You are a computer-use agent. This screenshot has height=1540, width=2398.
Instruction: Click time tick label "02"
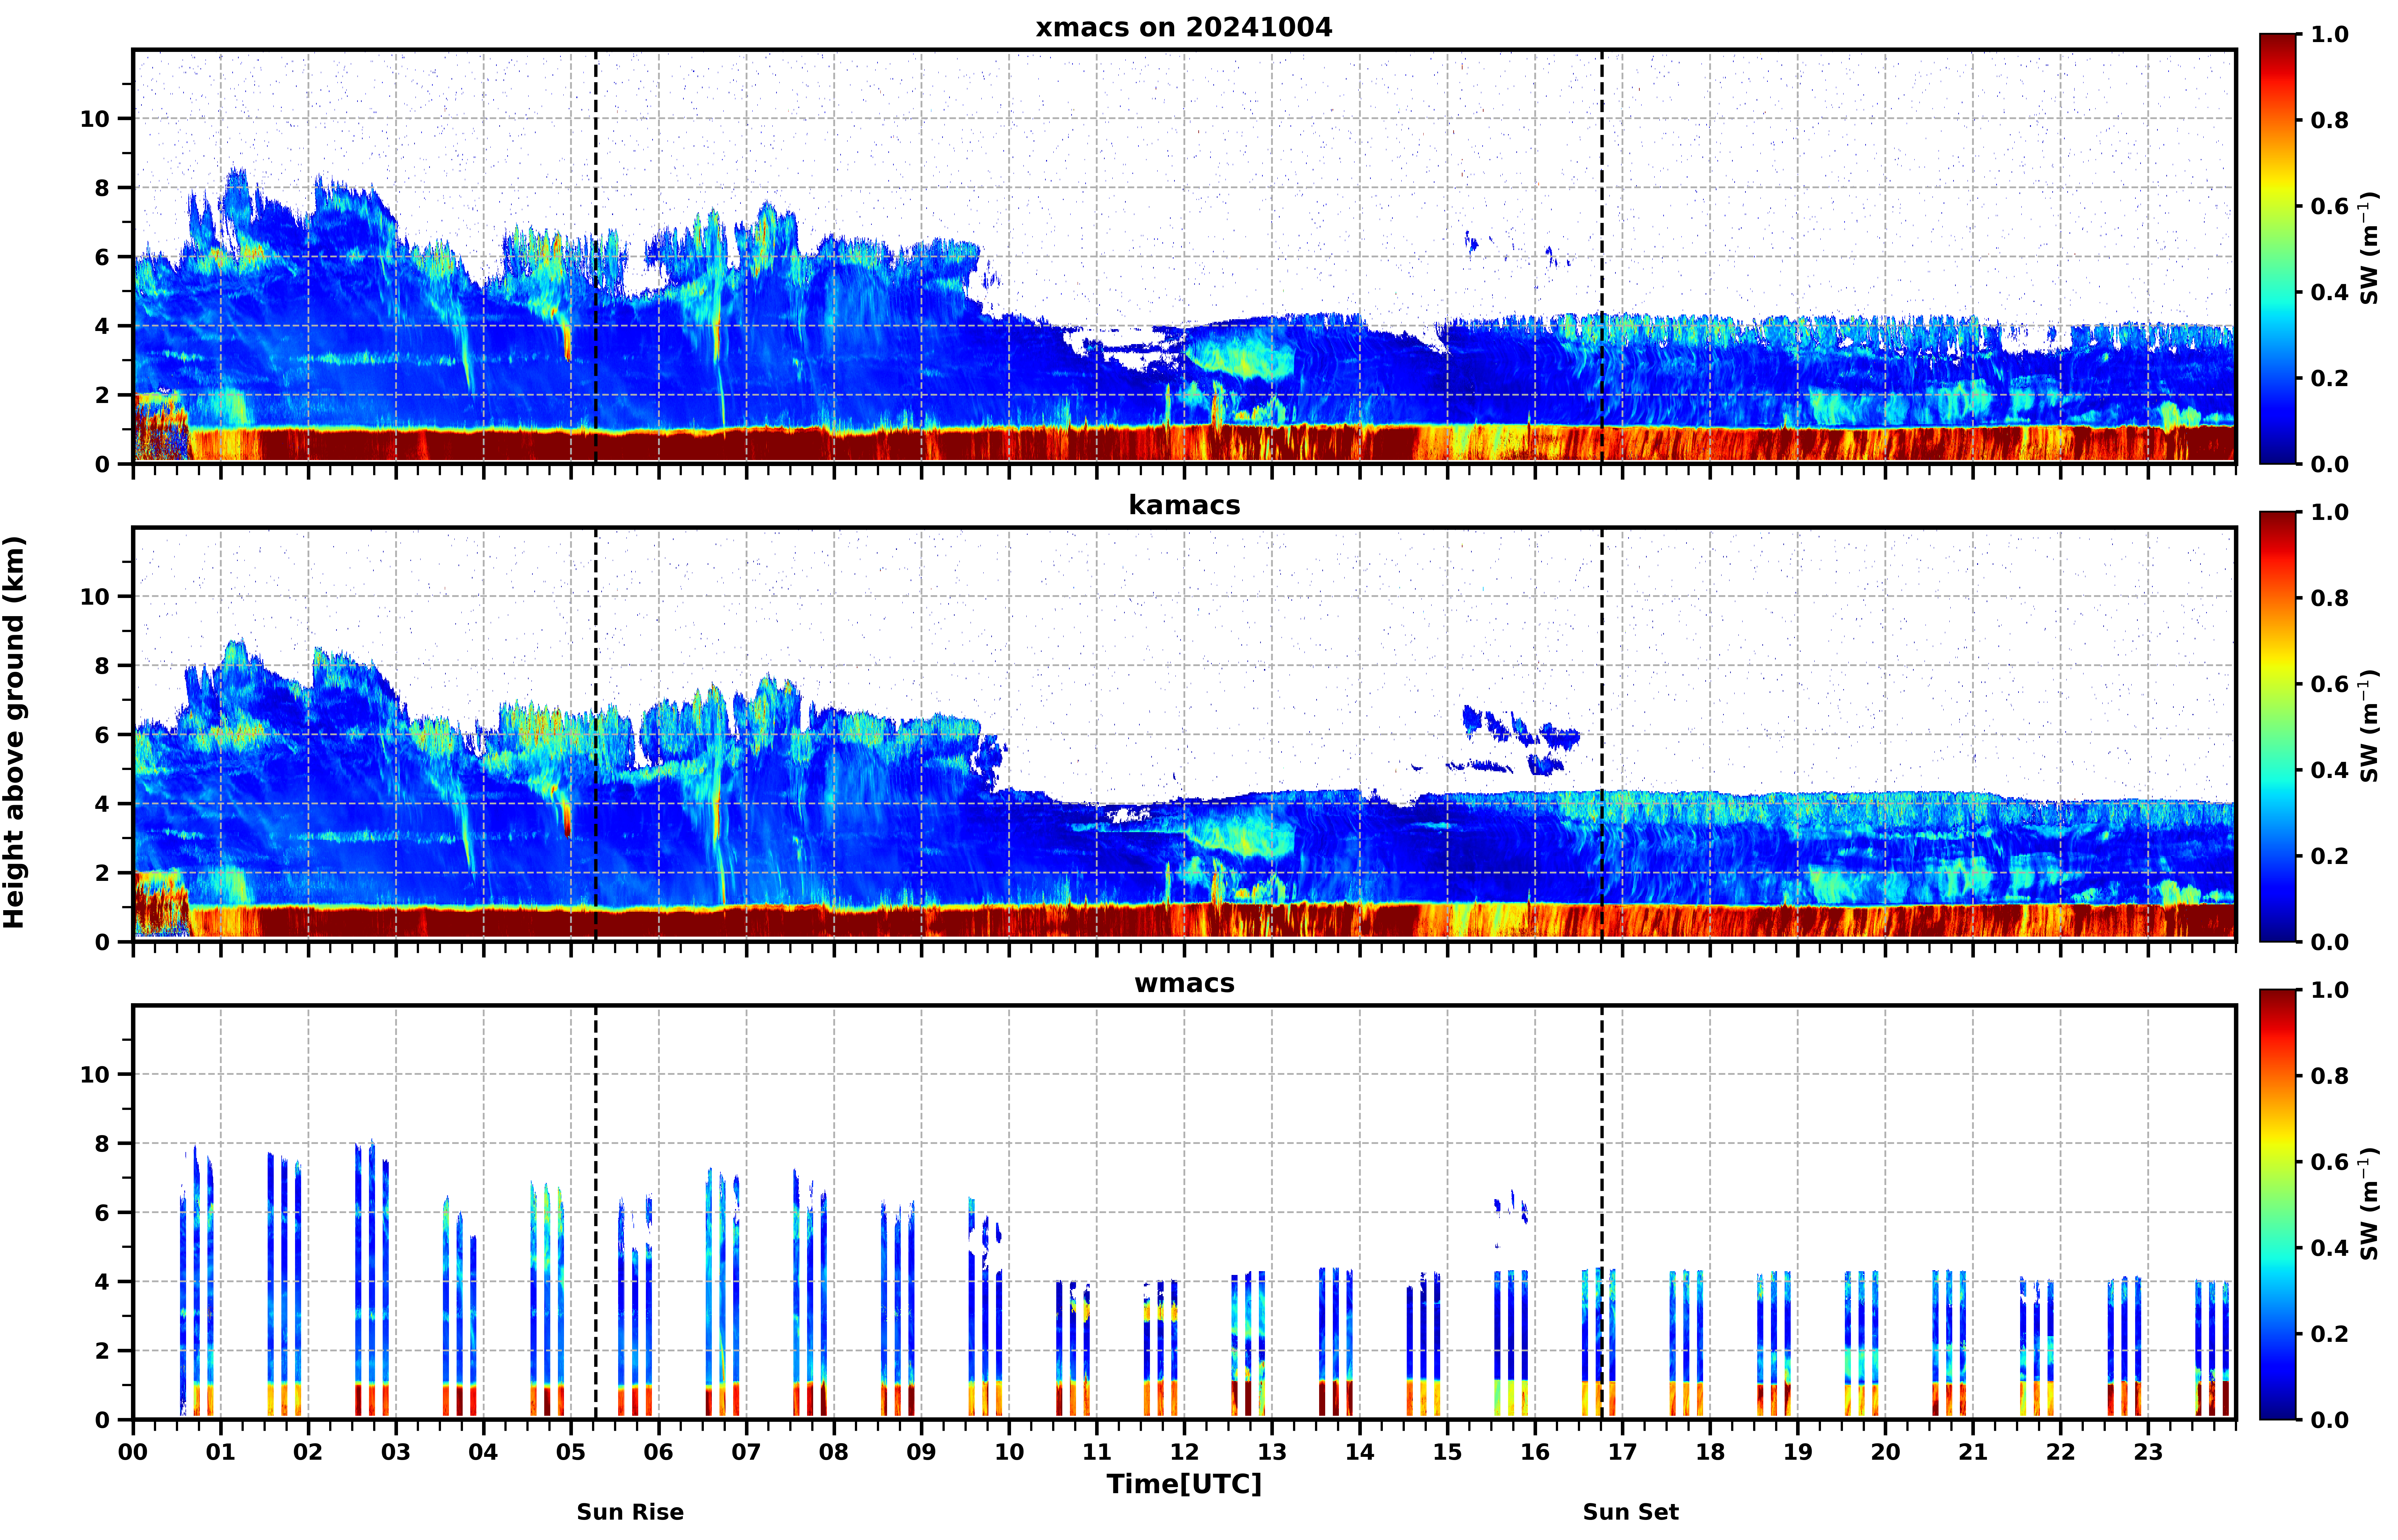[x=308, y=1452]
